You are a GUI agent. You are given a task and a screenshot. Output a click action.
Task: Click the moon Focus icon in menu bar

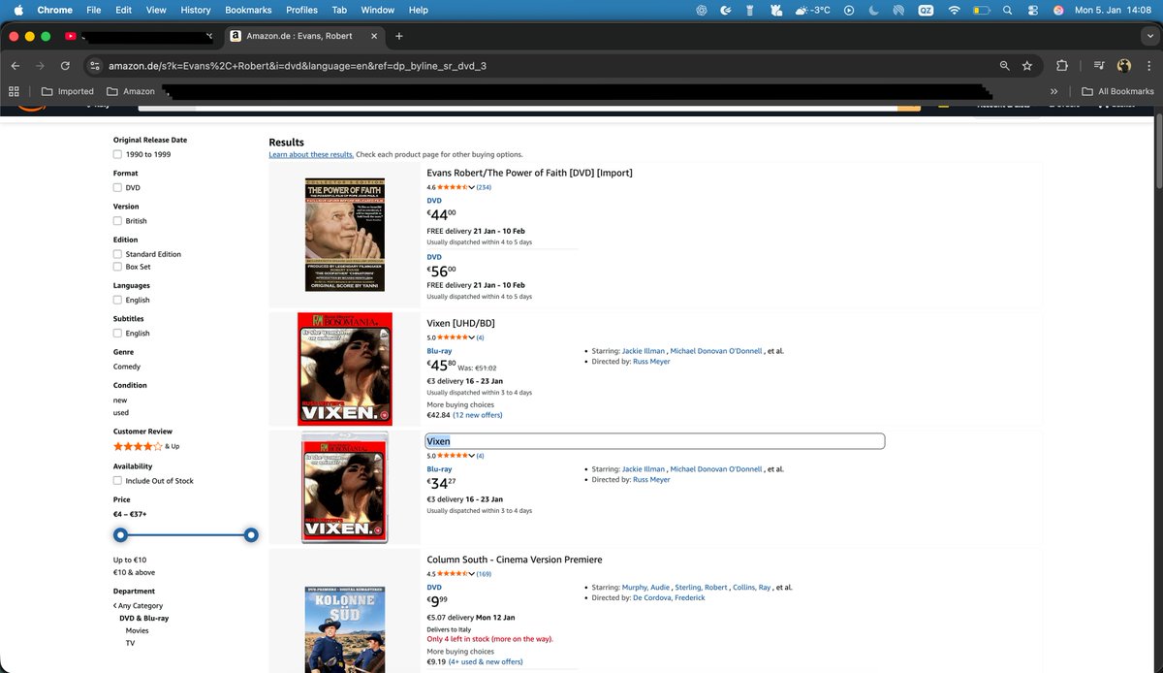(873, 10)
